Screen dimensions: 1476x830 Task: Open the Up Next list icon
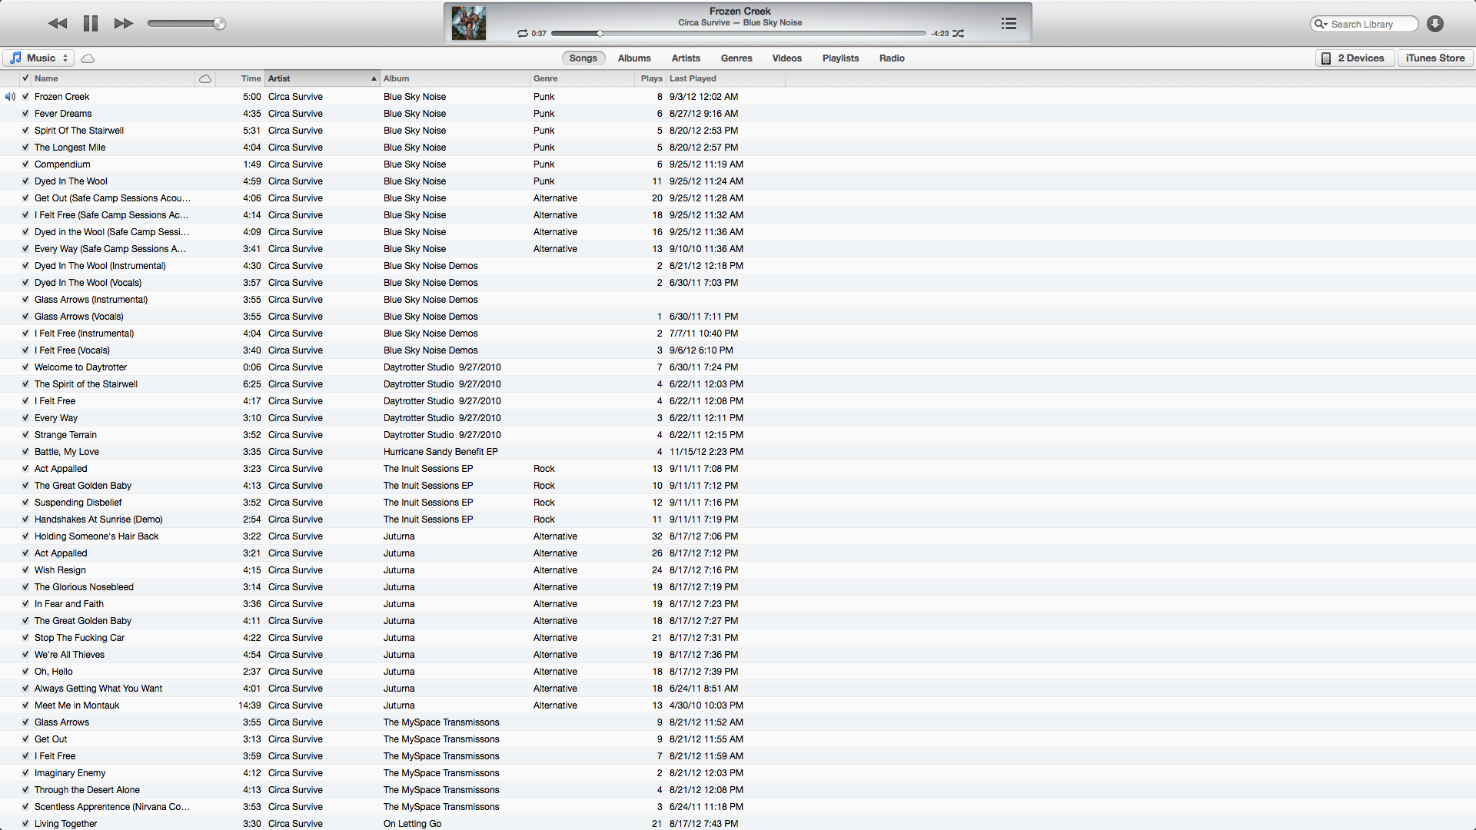click(1009, 24)
